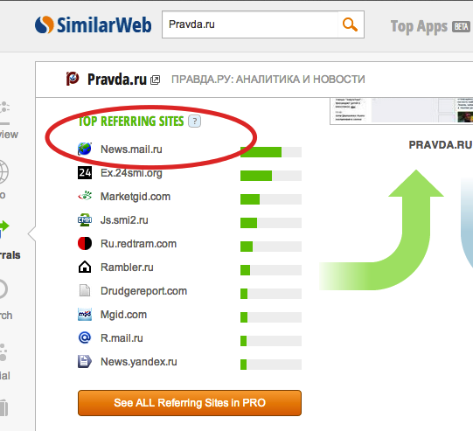Viewport: 473px width, 431px height.
Task: Open the Marketgid.com referring site link
Action: (136, 197)
